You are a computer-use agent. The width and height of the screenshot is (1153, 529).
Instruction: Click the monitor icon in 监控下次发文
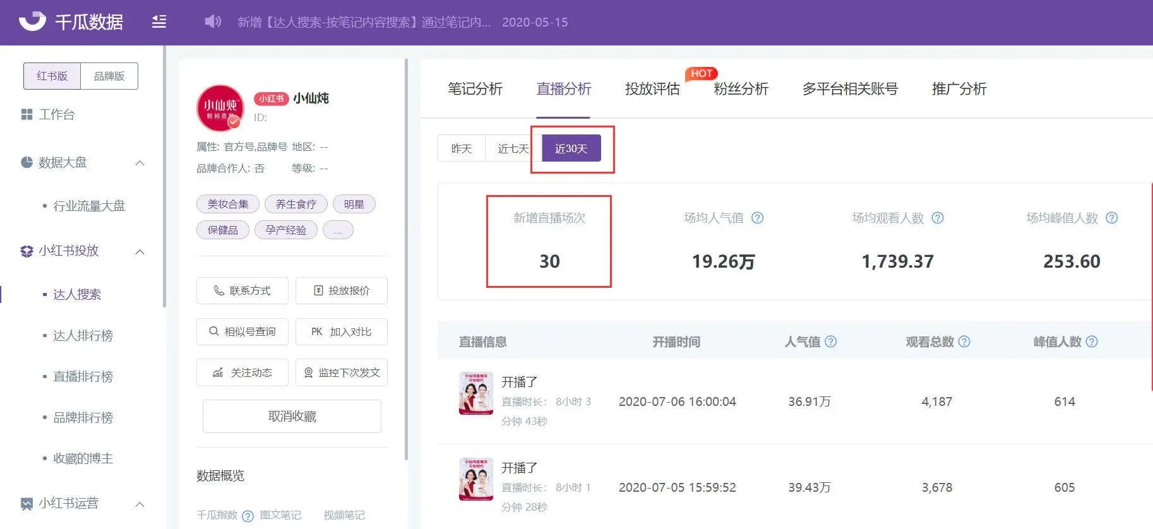coord(308,372)
